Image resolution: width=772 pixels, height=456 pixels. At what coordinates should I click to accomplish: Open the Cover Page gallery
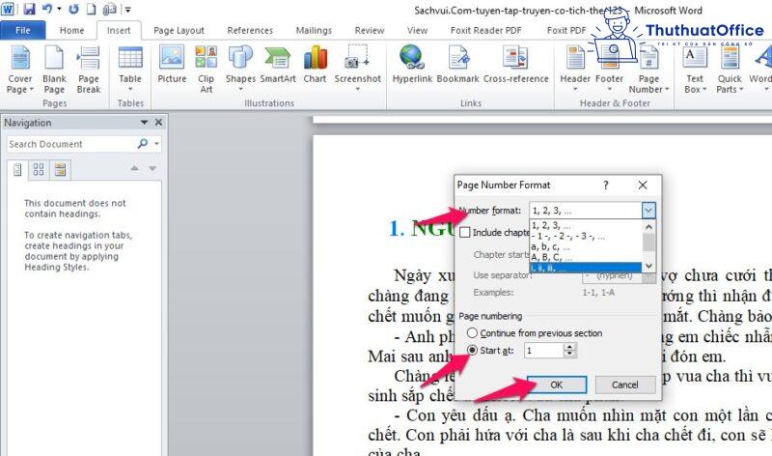(x=19, y=69)
